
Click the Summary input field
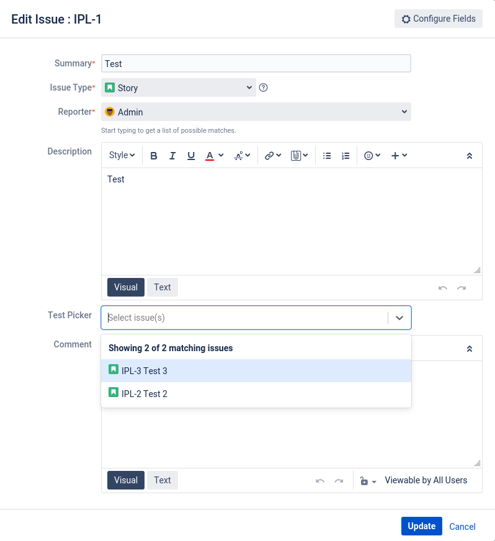pyautogui.click(x=256, y=63)
